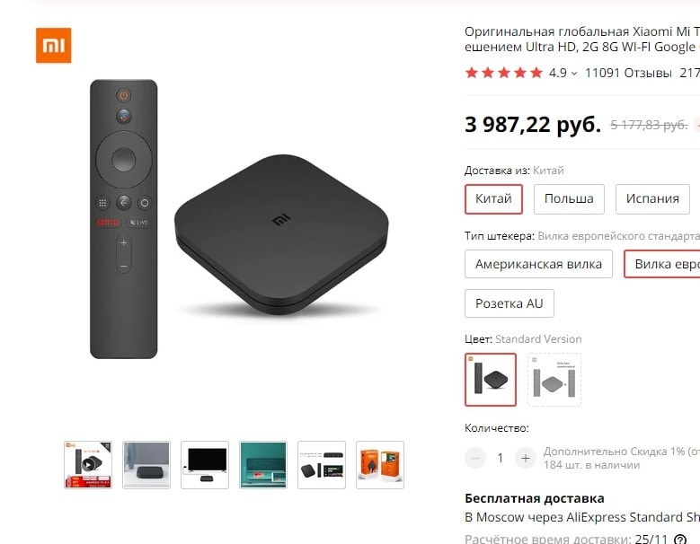Select shipping from Китай
This screenshot has height=544, width=700.
tap(493, 199)
